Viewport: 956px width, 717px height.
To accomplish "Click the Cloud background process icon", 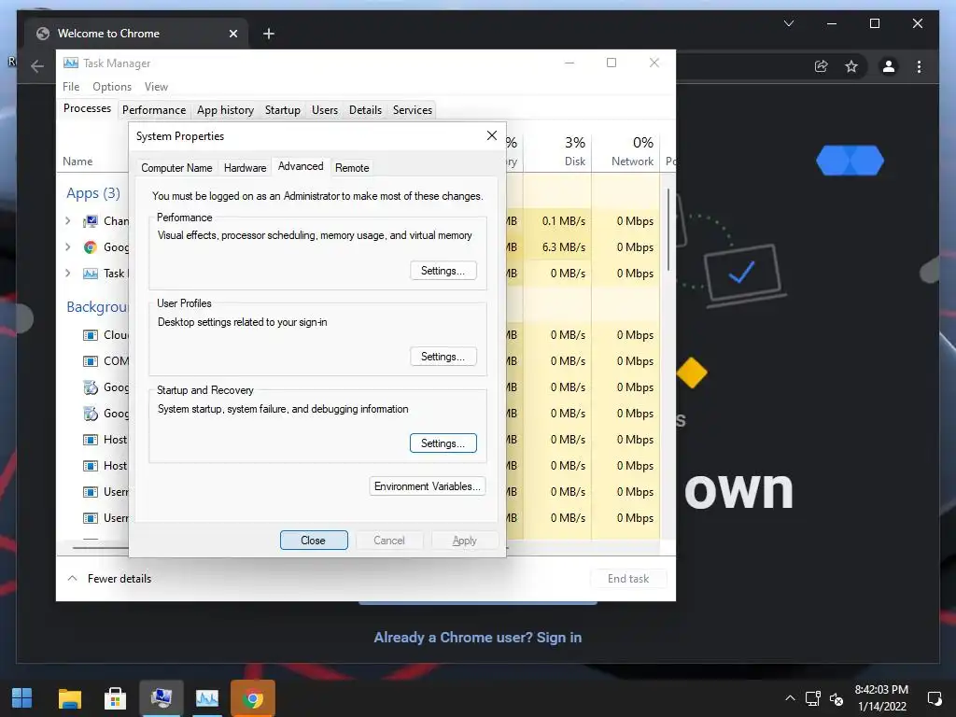I will click(x=91, y=335).
